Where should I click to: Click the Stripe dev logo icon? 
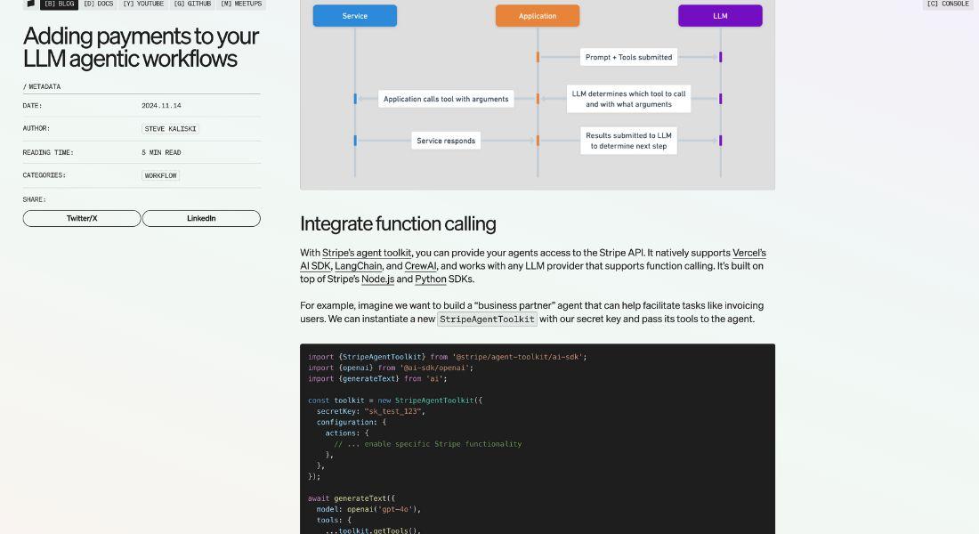30,4
